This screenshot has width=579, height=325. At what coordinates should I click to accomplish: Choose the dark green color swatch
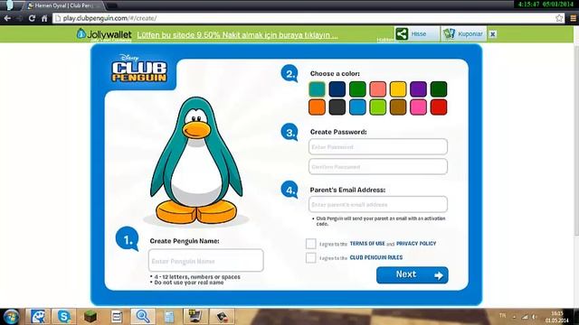click(x=439, y=89)
